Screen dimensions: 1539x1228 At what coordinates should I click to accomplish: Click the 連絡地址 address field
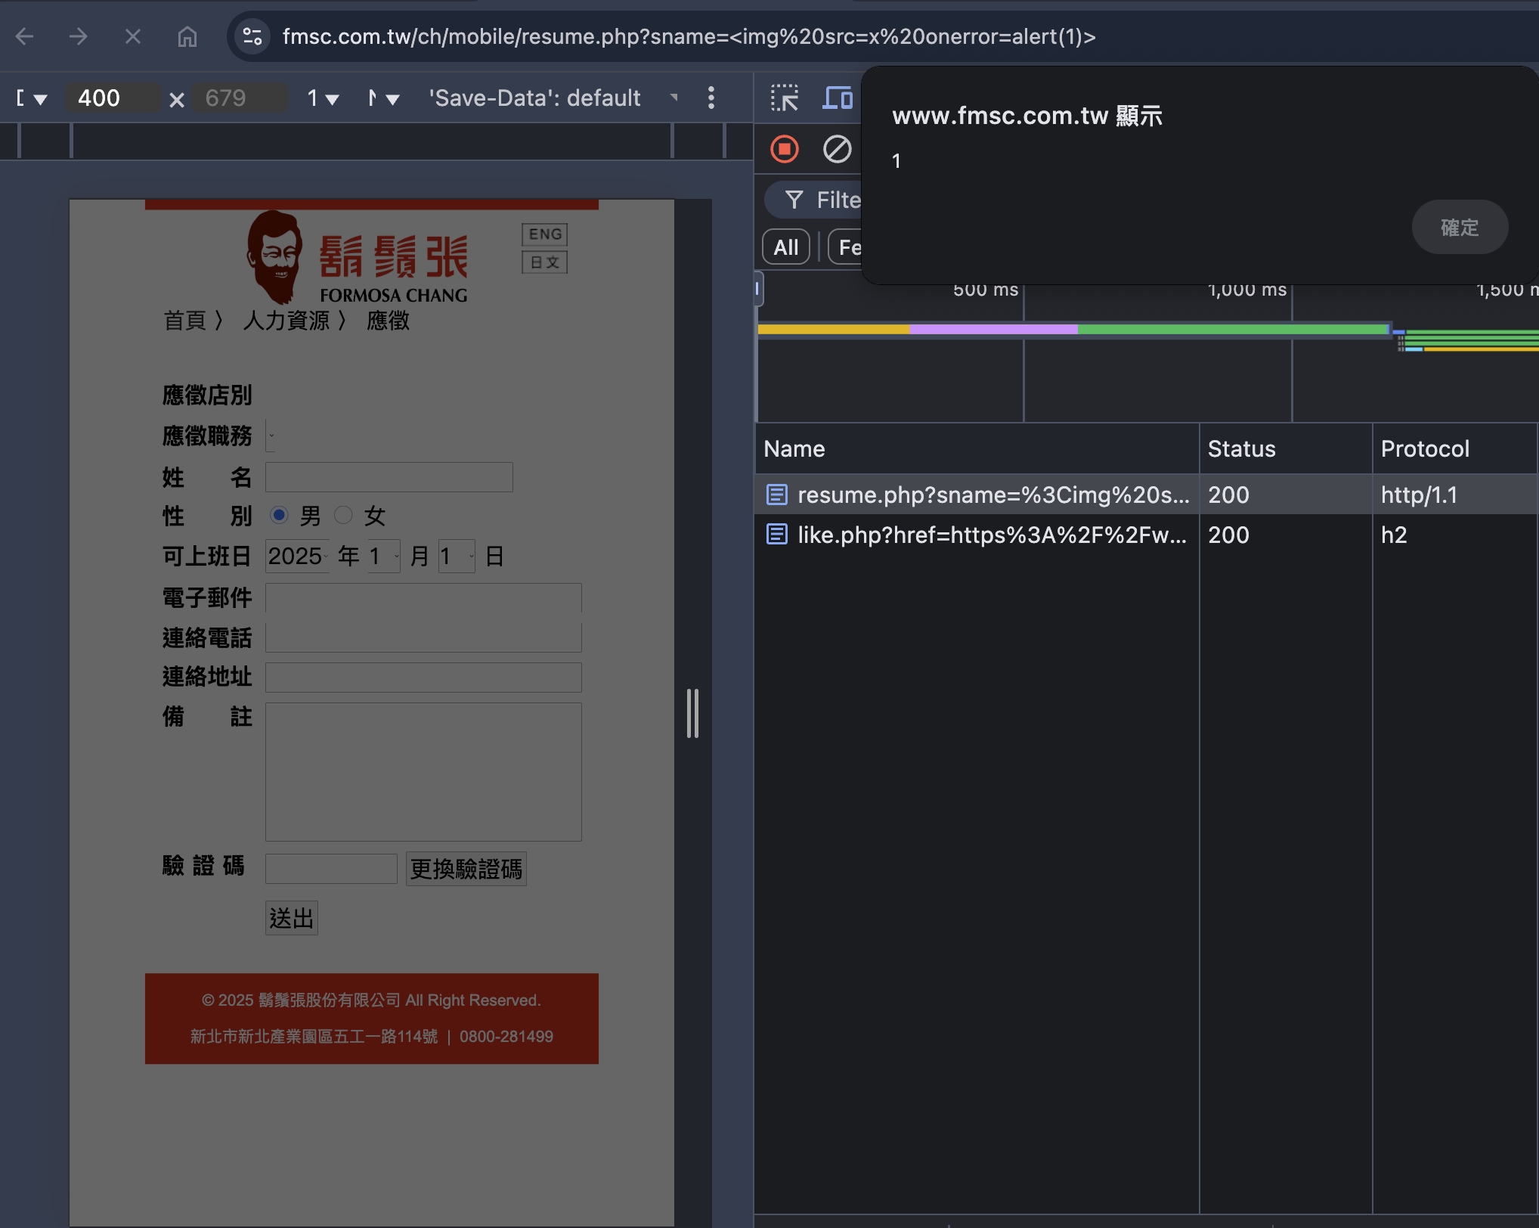423,678
